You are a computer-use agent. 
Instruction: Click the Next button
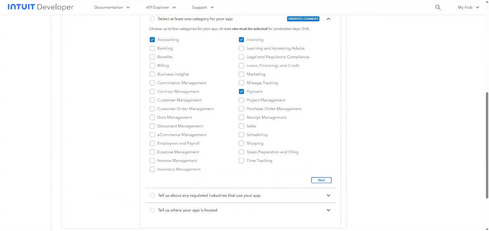point(321,180)
